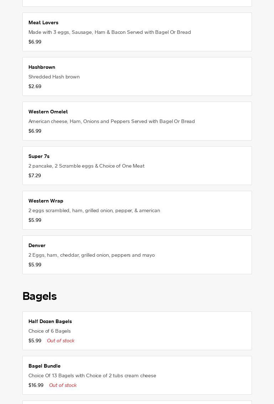
Task: Click "Shredded Hash brown" description text
Action: [x=54, y=77]
